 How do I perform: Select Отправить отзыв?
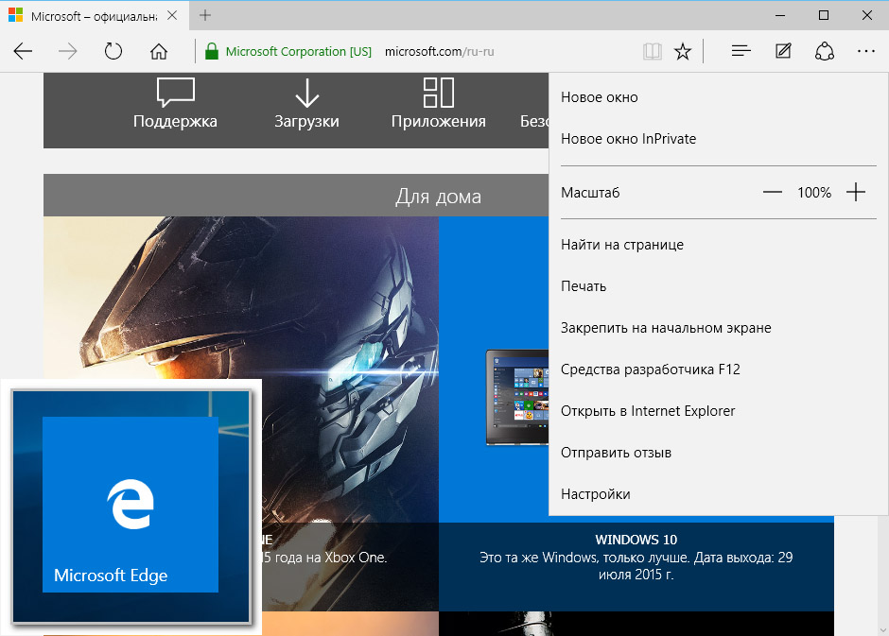[x=719, y=453]
